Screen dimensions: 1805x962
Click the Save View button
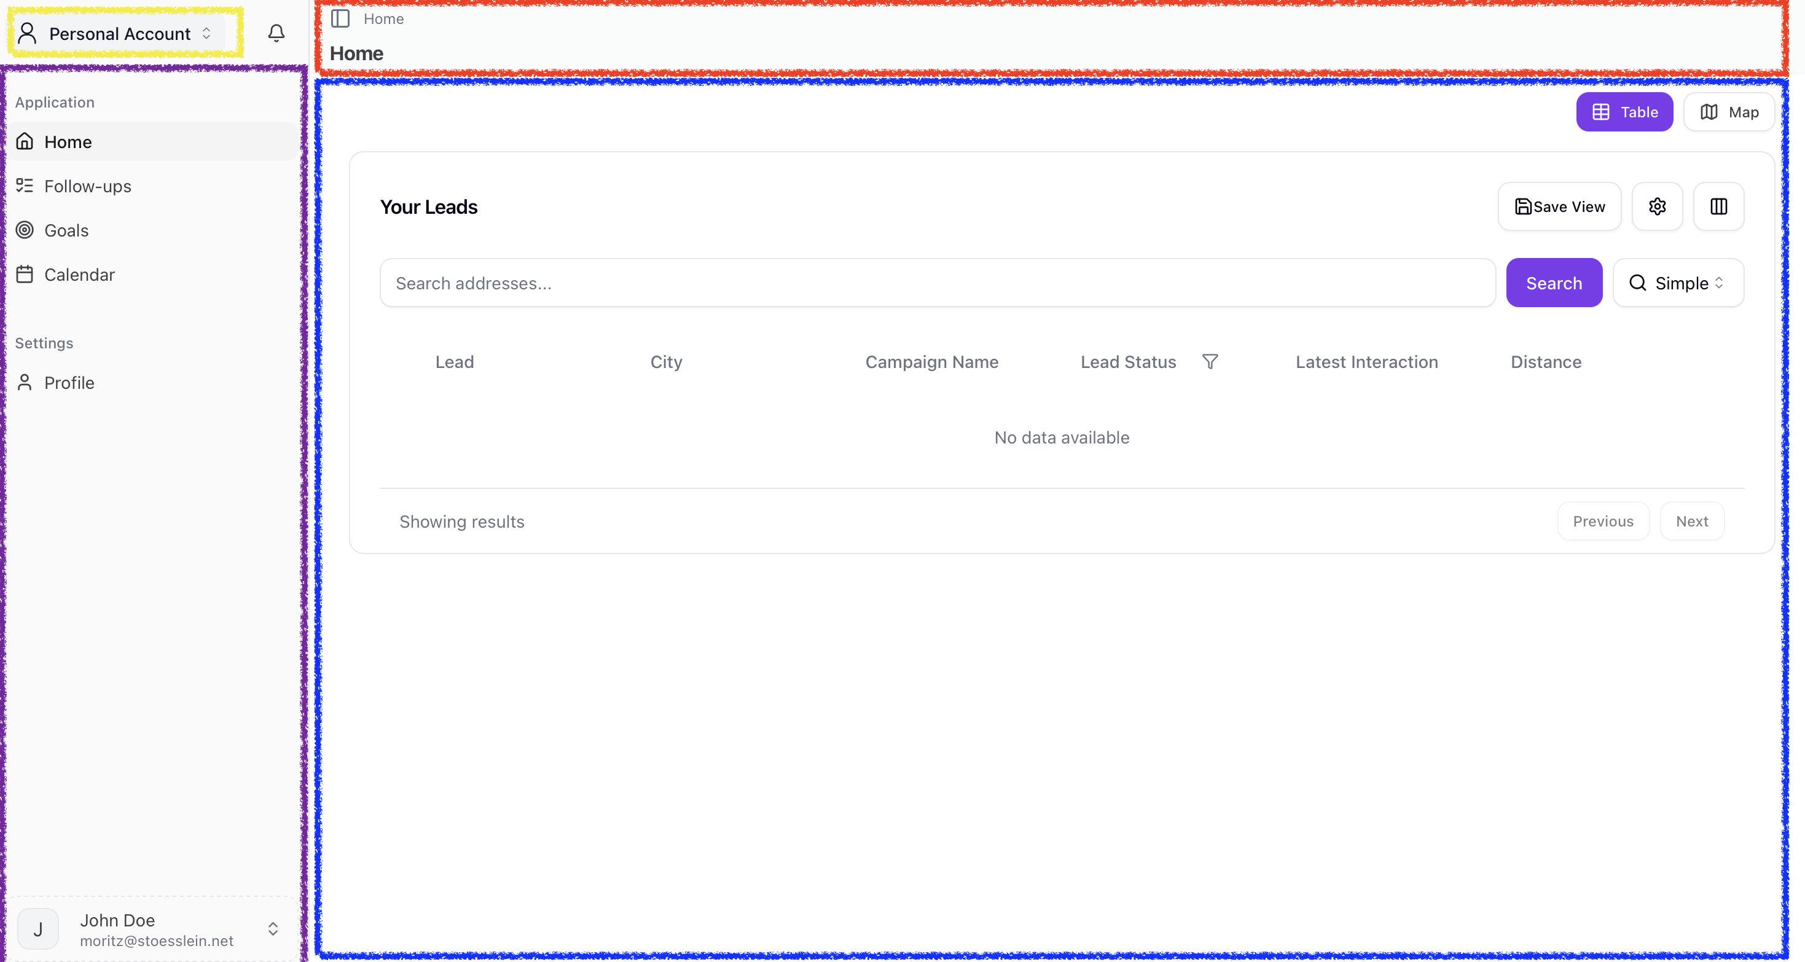[1559, 206]
